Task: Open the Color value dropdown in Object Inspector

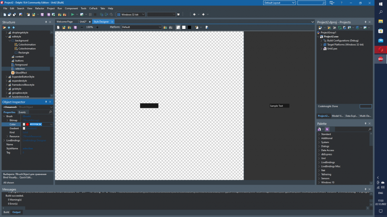Action: coord(51,124)
